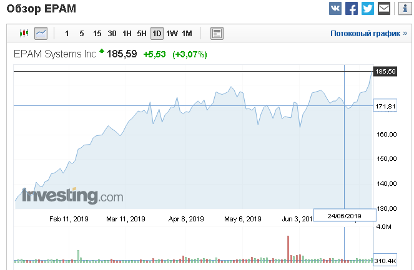Switch to the 1W interval
The image size is (414, 270).
tap(172, 34)
